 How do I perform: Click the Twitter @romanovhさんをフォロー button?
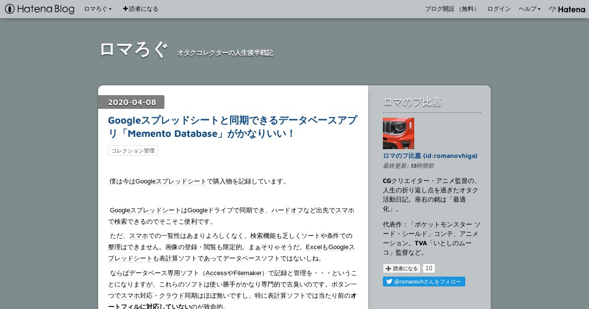point(424,282)
